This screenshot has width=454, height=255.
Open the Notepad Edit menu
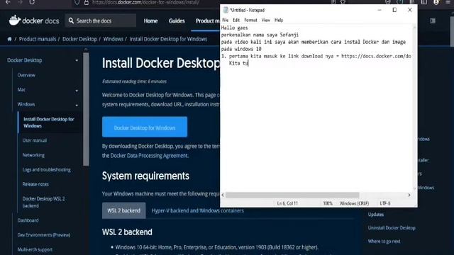tap(236, 20)
